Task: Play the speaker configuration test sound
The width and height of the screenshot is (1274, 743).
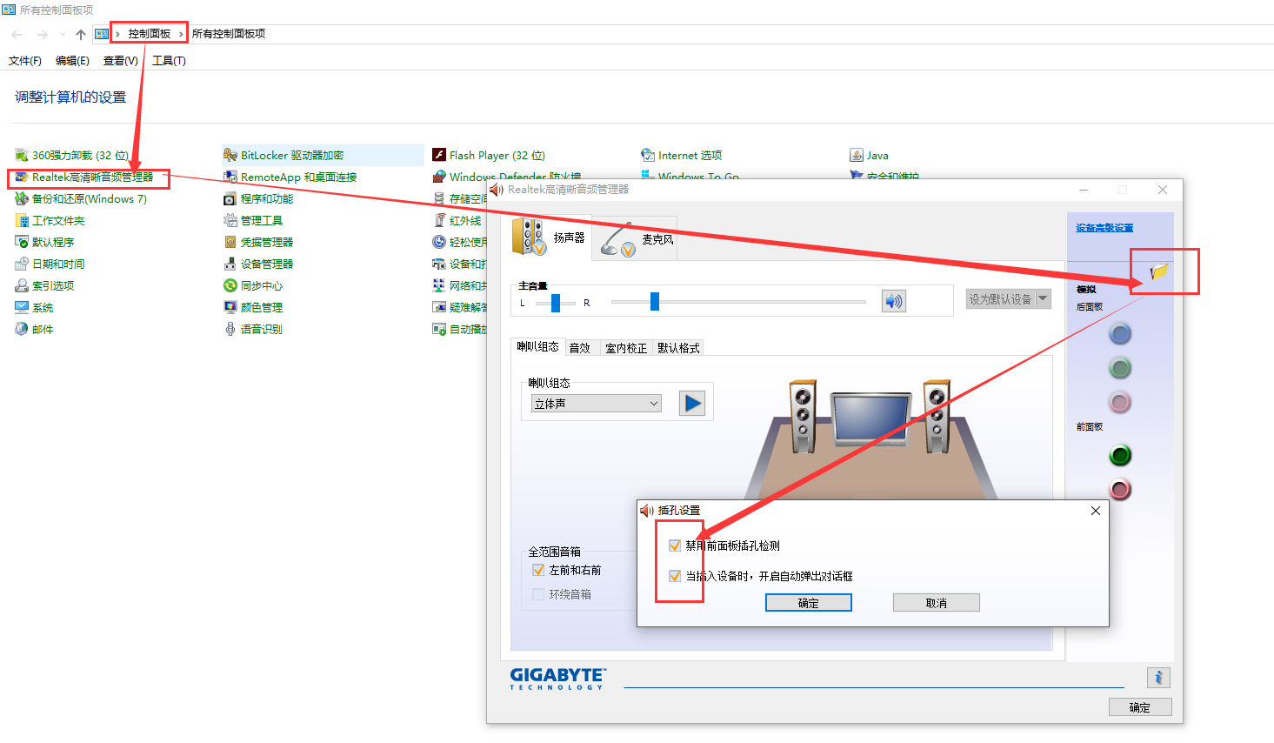Action: pyautogui.click(x=691, y=404)
